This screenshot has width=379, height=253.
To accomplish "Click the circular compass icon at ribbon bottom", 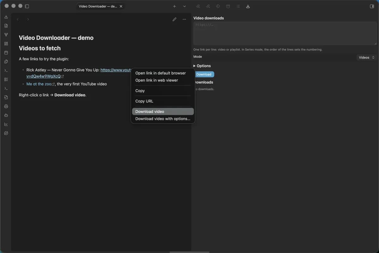I will click(x=6, y=133).
